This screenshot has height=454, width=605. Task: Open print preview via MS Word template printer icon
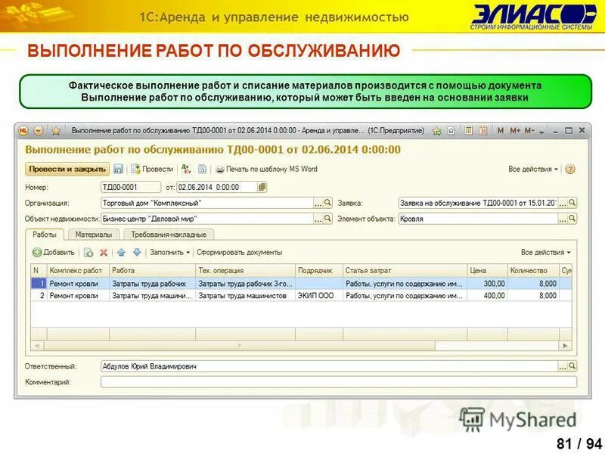click(219, 170)
